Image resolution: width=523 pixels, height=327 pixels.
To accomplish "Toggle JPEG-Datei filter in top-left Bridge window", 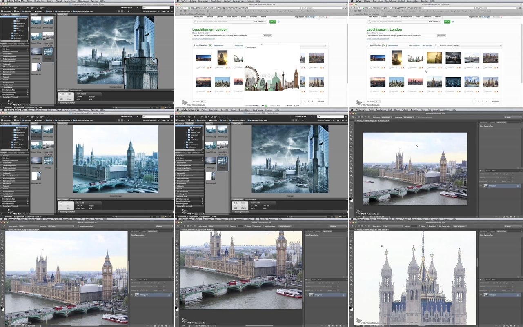I will [15, 49].
